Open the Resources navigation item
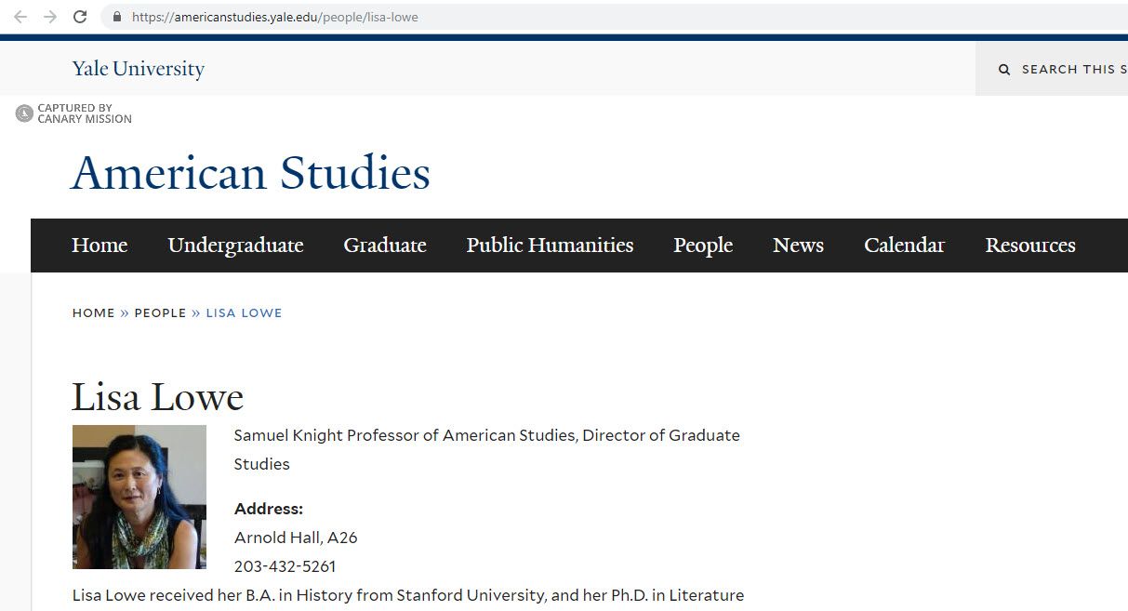The image size is (1128, 611). 1030,246
